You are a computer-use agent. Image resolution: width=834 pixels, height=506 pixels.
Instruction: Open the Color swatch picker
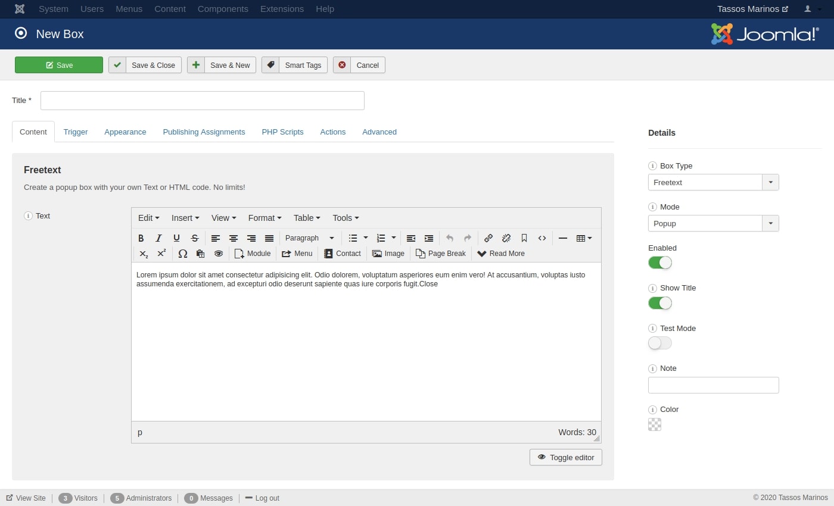pos(654,424)
